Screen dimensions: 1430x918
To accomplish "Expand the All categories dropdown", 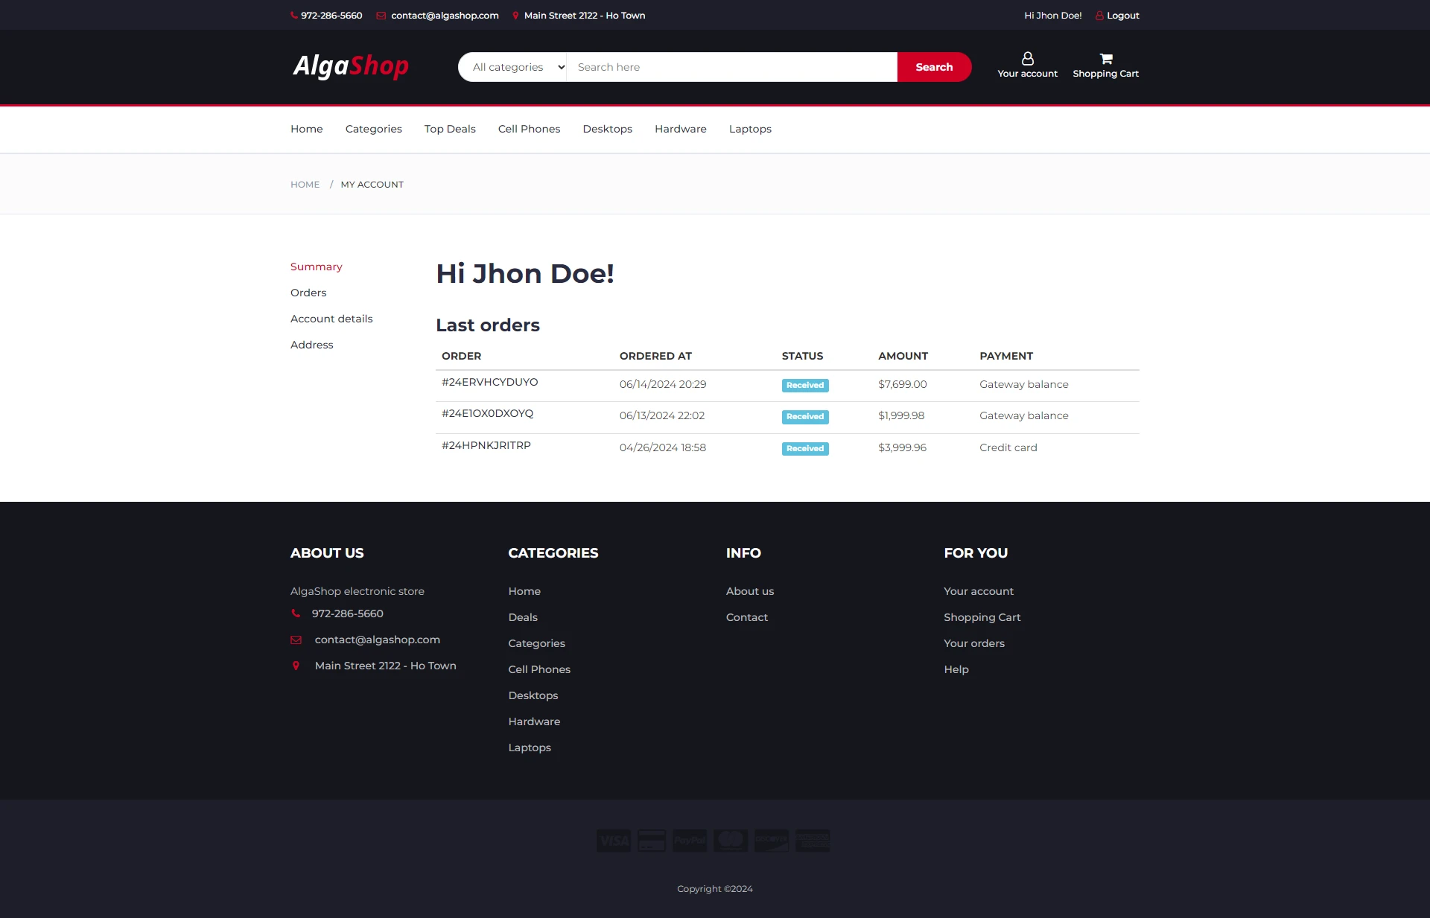I will pos(512,67).
